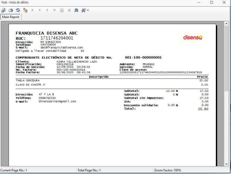
Task: Click the Close Current View icon
Action: tap(69, 10)
